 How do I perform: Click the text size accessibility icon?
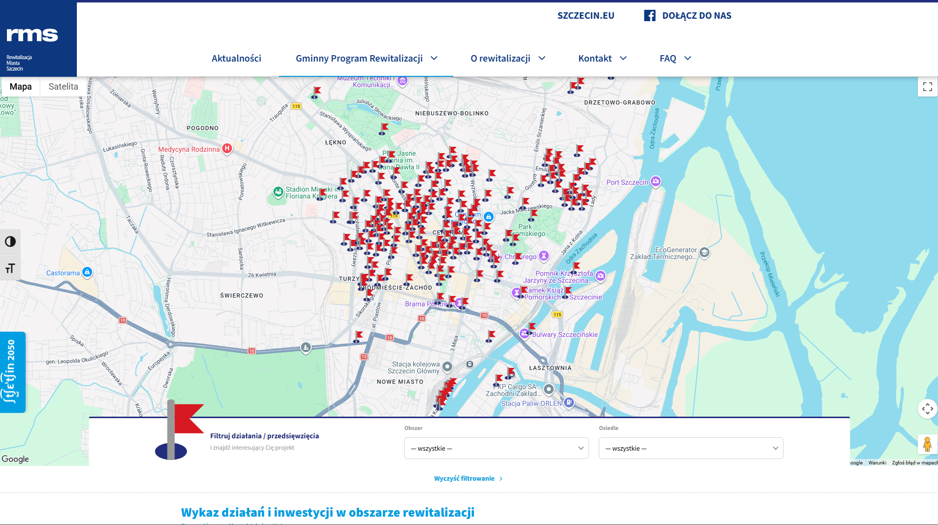[10, 268]
